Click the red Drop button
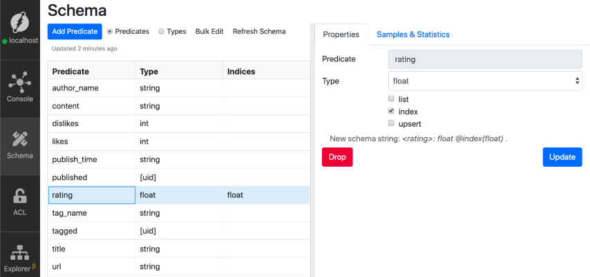Image resolution: width=590 pixels, height=277 pixels. click(x=337, y=157)
